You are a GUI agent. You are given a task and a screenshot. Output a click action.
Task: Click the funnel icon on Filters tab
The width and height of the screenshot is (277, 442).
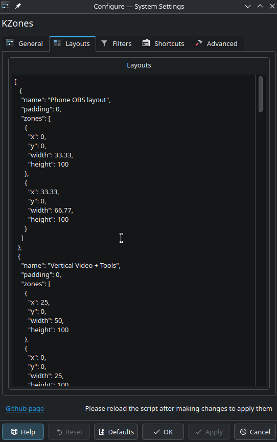(x=104, y=43)
